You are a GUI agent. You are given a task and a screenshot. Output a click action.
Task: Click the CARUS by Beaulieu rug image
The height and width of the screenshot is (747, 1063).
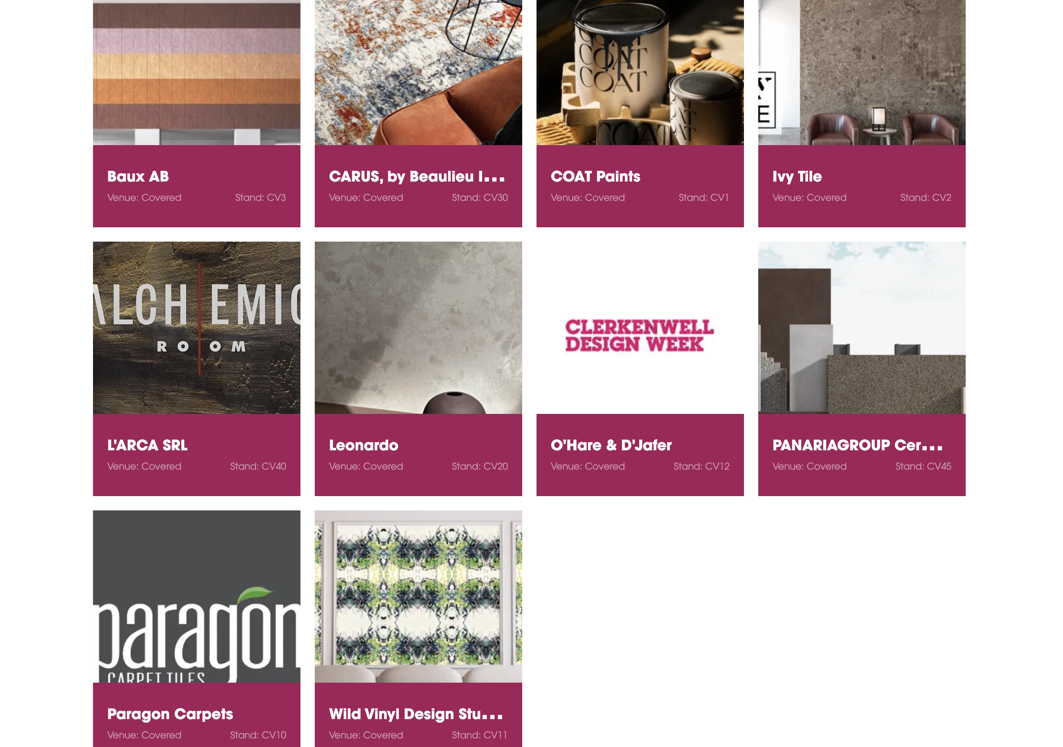[418, 72]
